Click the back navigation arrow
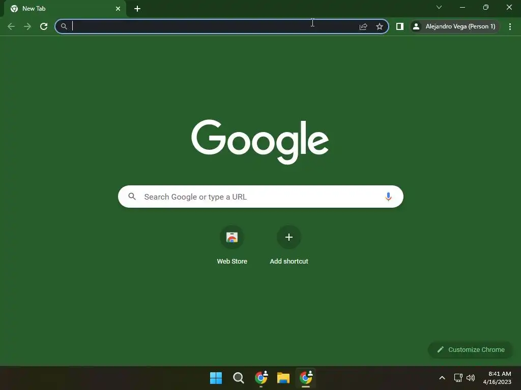The width and height of the screenshot is (521, 390). pyautogui.click(x=11, y=26)
